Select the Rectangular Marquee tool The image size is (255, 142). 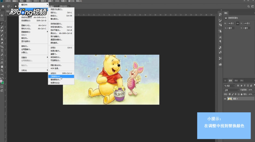tap(2, 19)
